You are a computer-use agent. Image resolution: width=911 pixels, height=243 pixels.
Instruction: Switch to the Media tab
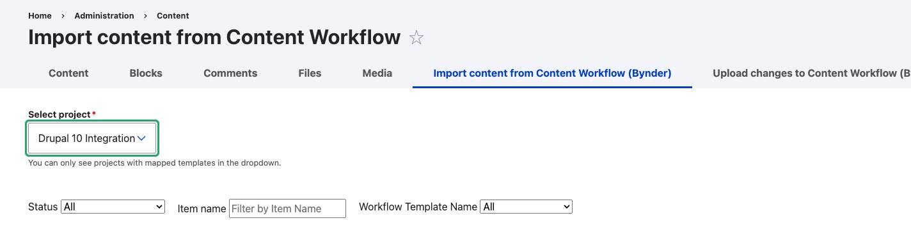tap(377, 73)
